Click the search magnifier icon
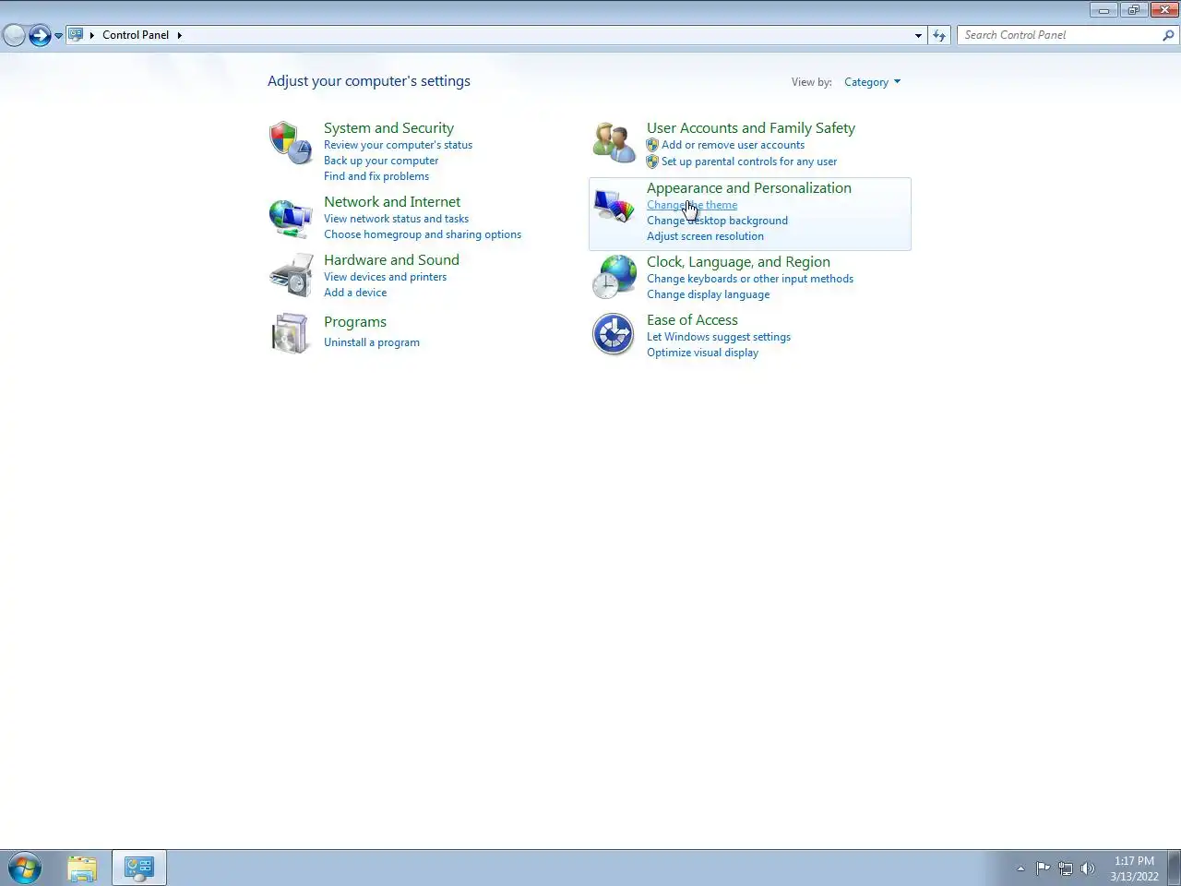Image resolution: width=1181 pixels, height=886 pixels. click(1168, 35)
